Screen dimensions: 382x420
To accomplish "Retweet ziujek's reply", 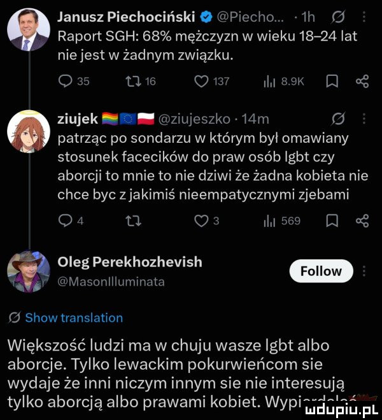I will point(132,221).
